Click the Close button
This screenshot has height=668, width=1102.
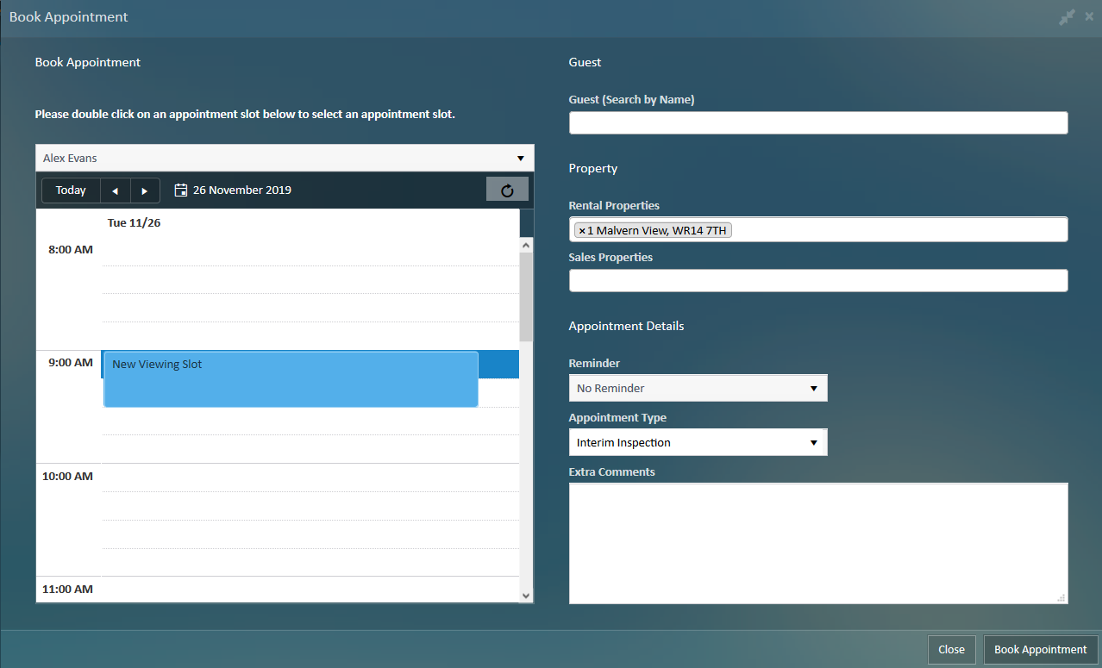pos(951,650)
